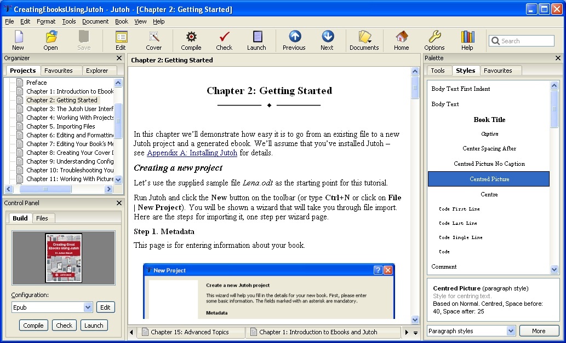Open the Format menu
566x343 pixels.
[x=46, y=21]
